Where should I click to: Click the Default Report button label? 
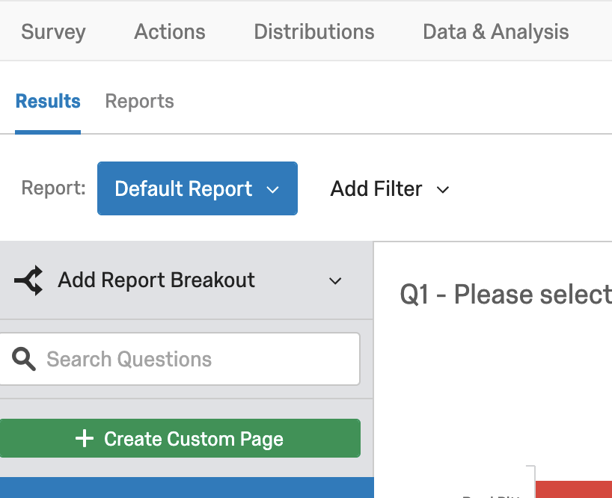(x=183, y=189)
